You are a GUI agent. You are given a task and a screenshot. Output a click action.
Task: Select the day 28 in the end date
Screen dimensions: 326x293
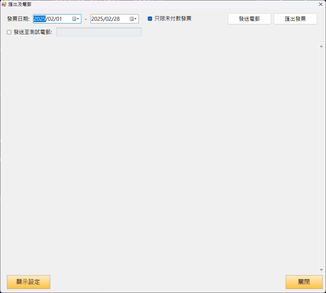[x=116, y=19]
